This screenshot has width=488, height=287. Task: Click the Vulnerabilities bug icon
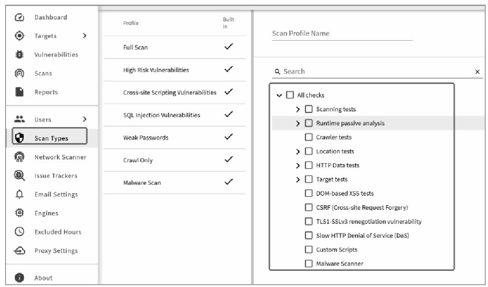point(19,55)
